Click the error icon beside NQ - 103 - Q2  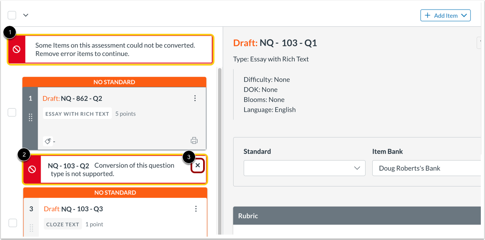[x=32, y=169]
